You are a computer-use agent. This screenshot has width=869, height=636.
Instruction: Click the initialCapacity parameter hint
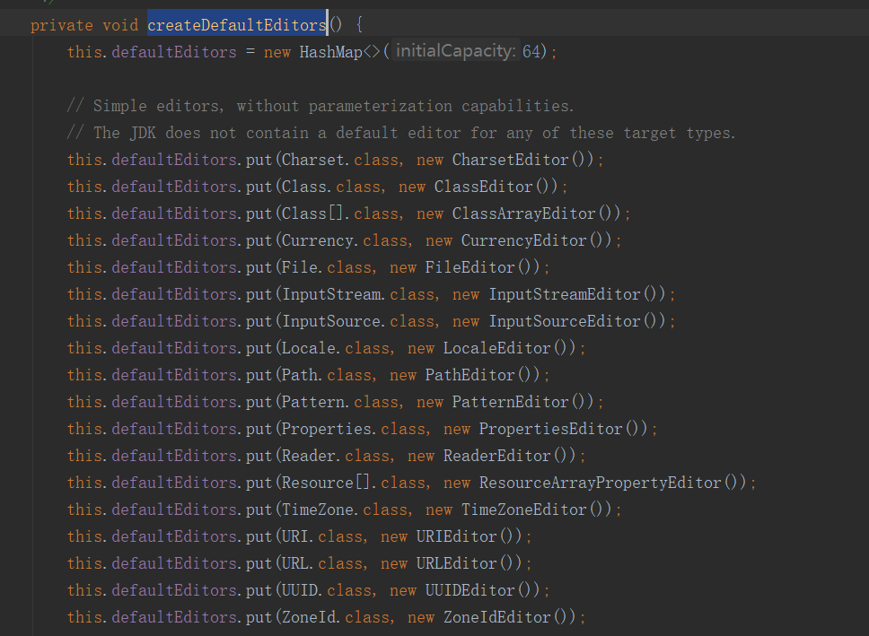click(x=455, y=51)
